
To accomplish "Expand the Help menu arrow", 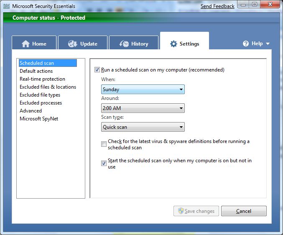I will coord(268,43).
